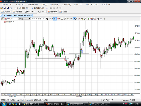Viewport: 141px width, 106px height.
Task: Open the 口座(A) menu
Action: (44, 5)
